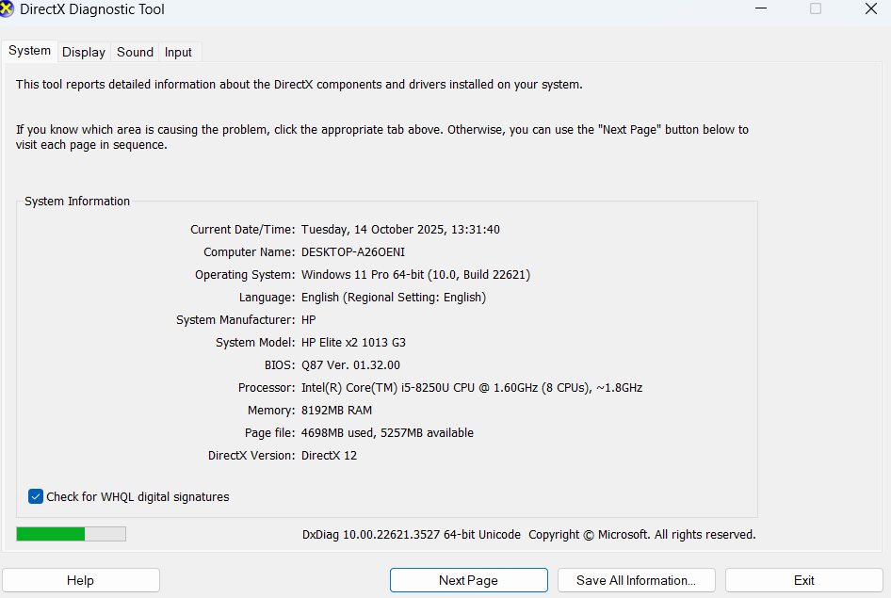Click the DirectX icon in the title bar
The height and width of the screenshot is (598, 891).
8,9
